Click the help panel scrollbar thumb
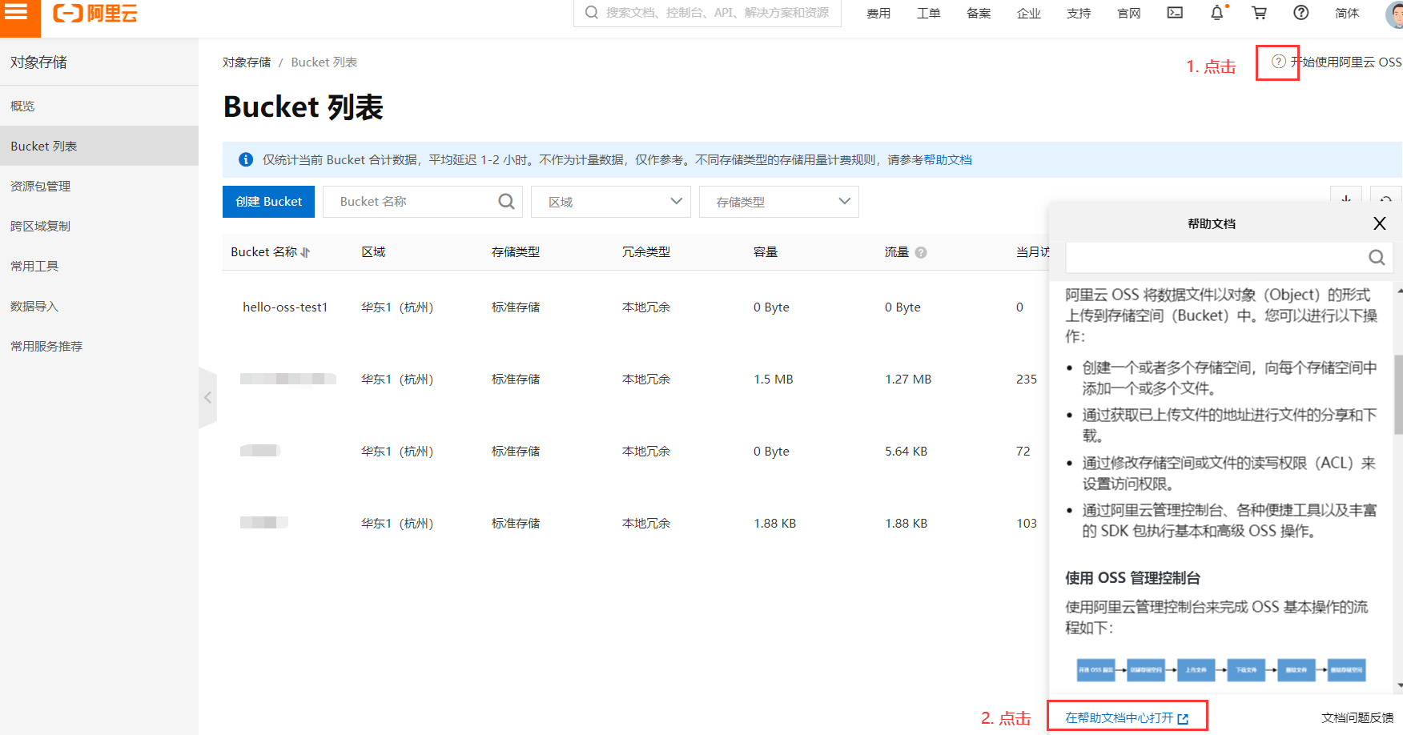This screenshot has height=735, width=1403. [x=1398, y=394]
